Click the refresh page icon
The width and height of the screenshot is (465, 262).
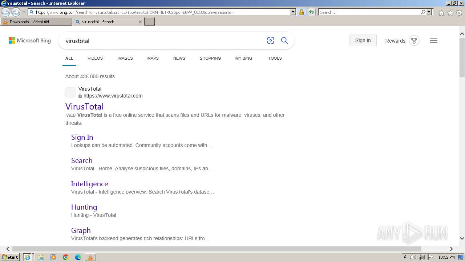pos(312,12)
